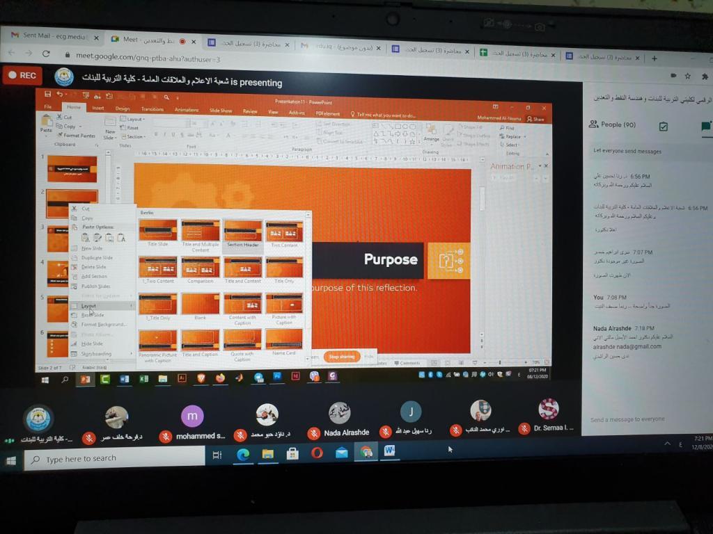Click the muted mic icon beside Nada Alrashde
Image resolution: width=713 pixels, height=534 pixels.
click(x=314, y=432)
